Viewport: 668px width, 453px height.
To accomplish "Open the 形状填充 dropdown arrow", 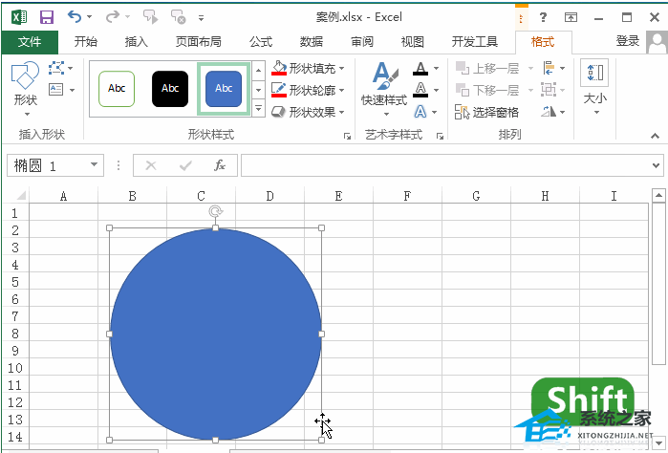I will pyautogui.click(x=342, y=68).
